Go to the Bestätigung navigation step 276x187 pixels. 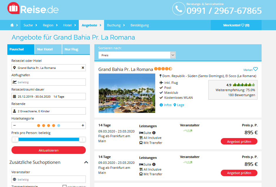pyautogui.click(x=140, y=25)
